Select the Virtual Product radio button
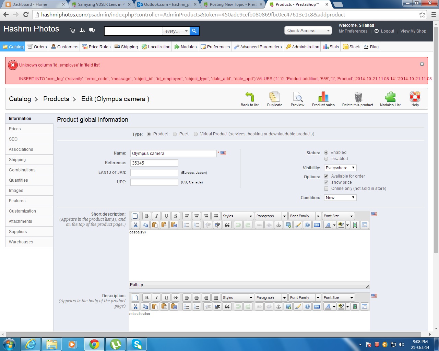 click(x=196, y=134)
